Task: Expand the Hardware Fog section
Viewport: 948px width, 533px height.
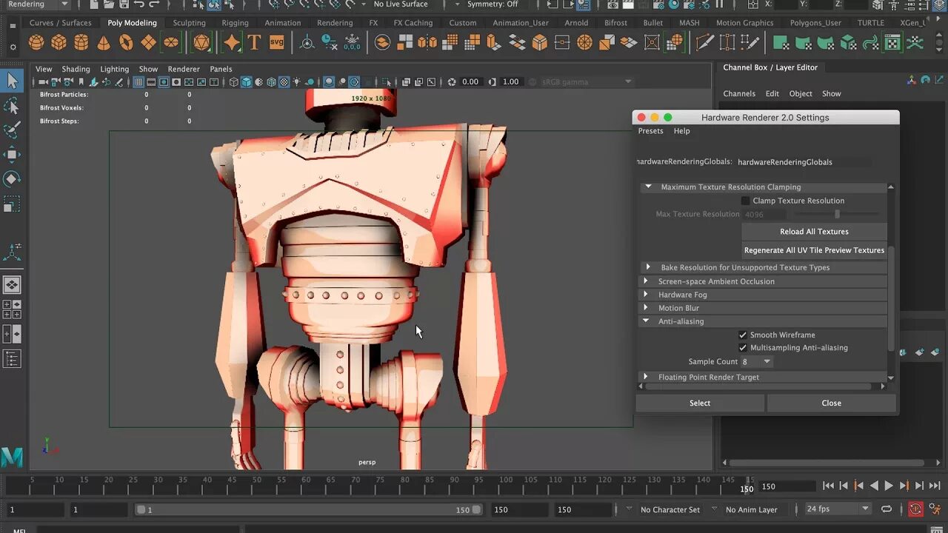Action: click(647, 295)
